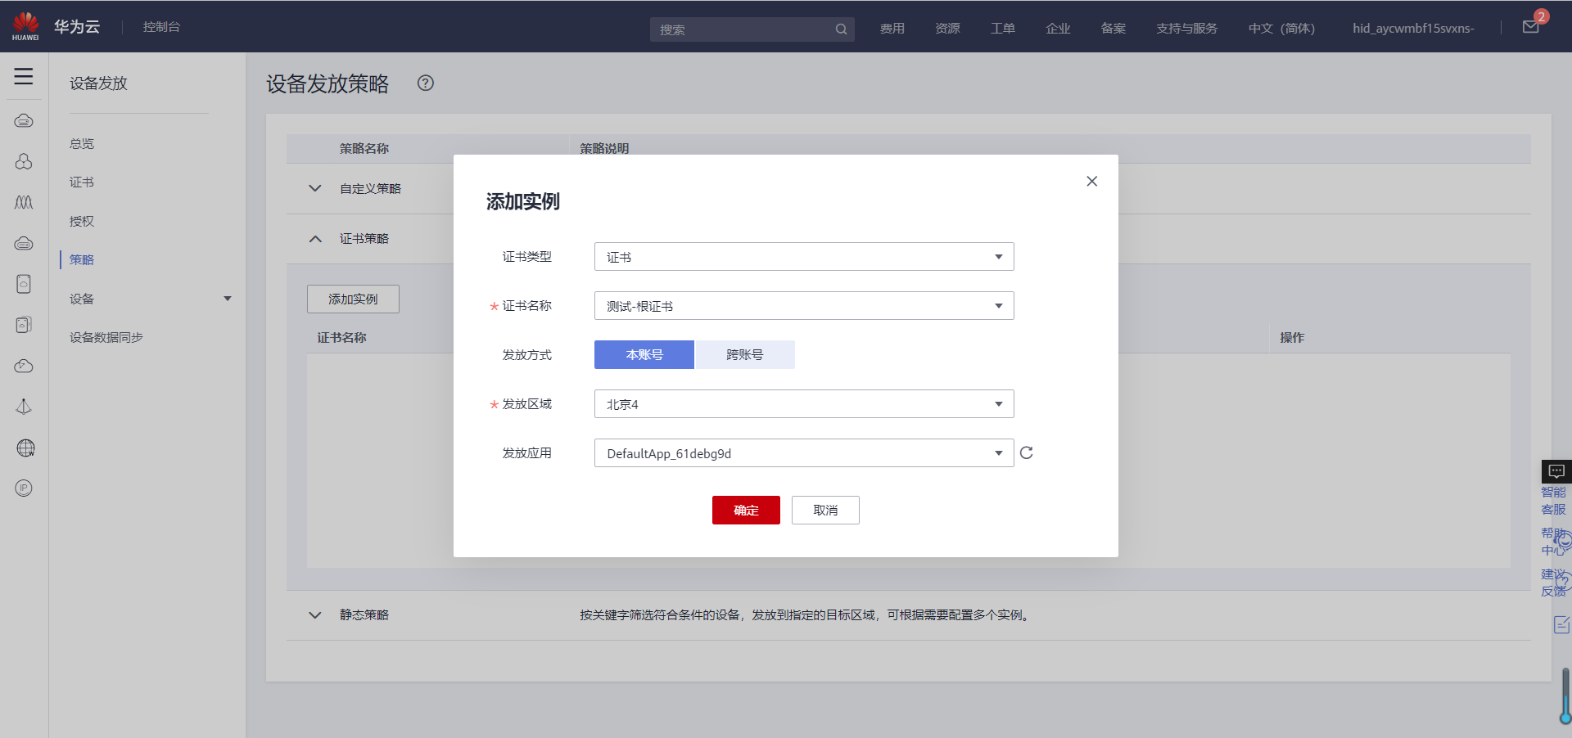Open the 控制台 console link

tap(161, 26)
